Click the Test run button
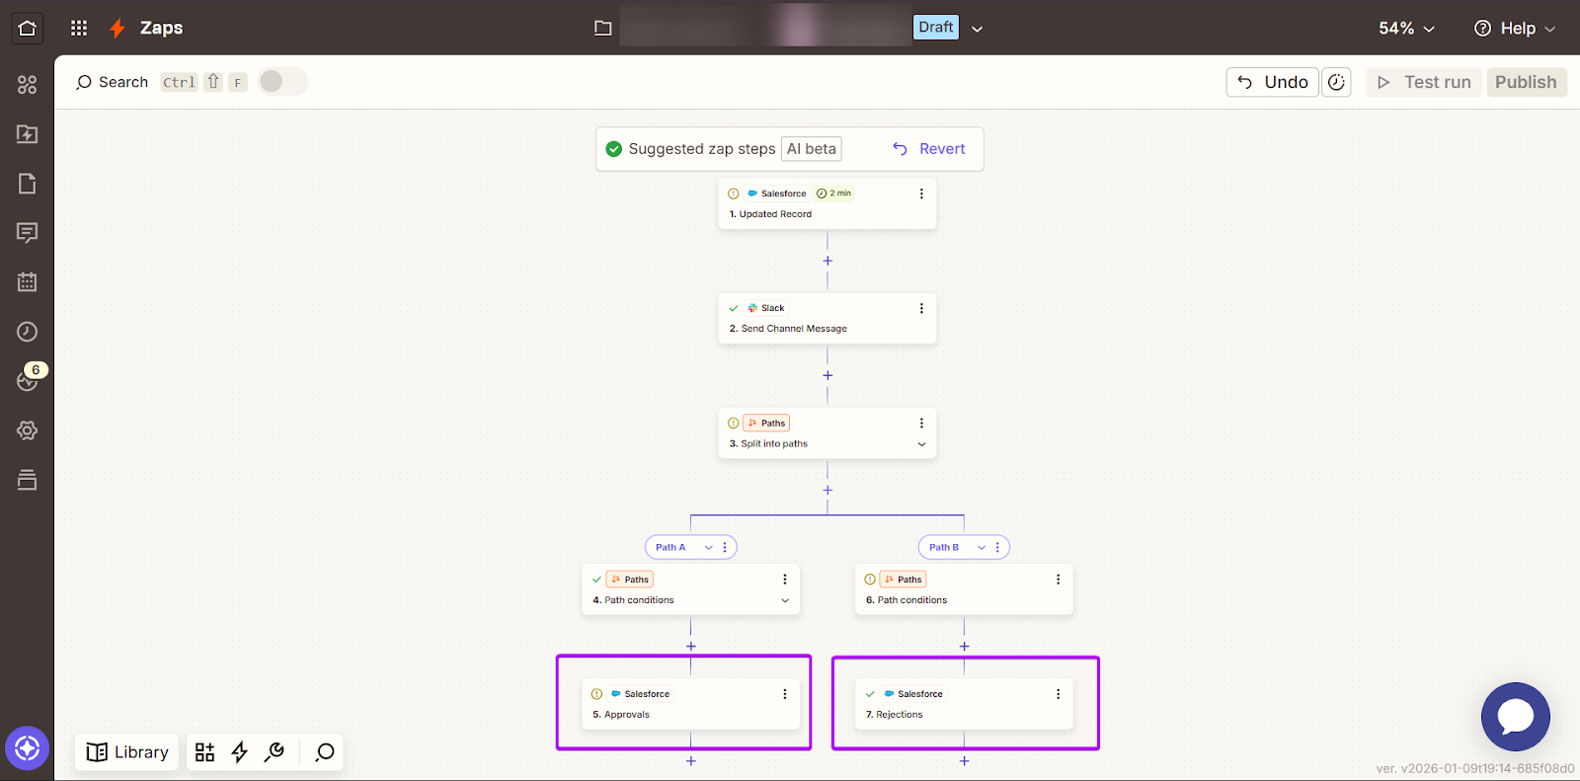The image size is (1580, 781). pyautogui.click(x=1423, y=82)
